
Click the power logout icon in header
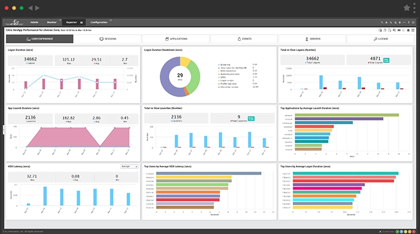point(413,23)
